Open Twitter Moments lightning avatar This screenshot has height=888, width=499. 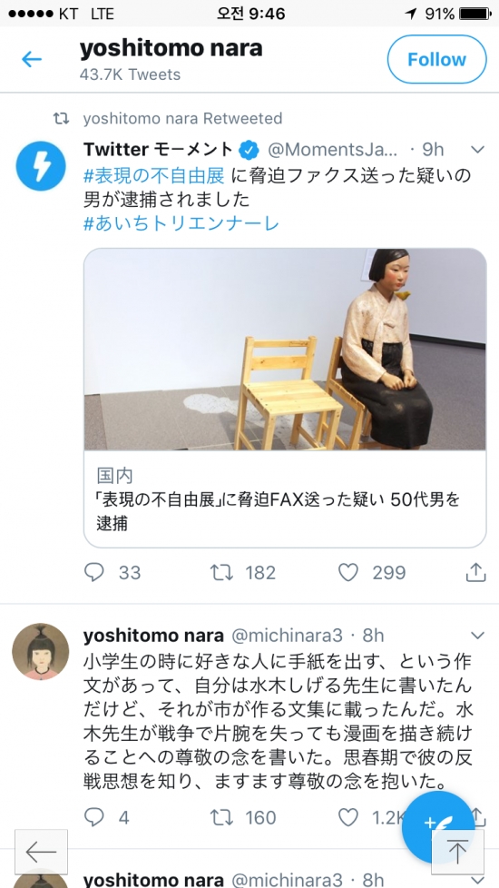(x=41, y=166)
